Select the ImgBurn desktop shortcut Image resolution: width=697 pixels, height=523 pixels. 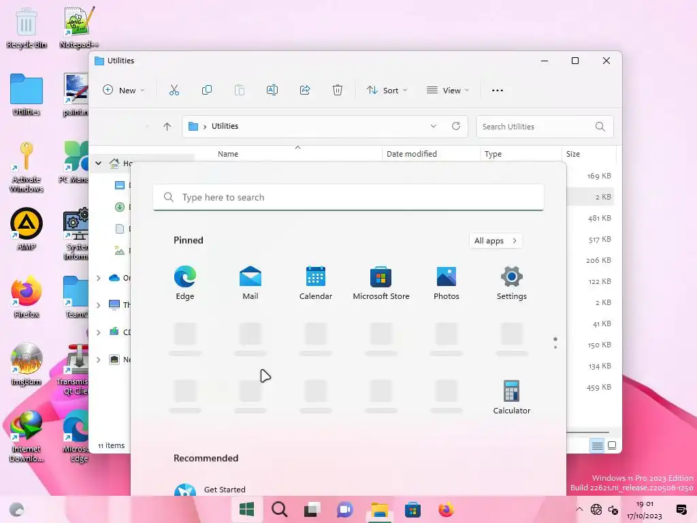click(27, 364)
